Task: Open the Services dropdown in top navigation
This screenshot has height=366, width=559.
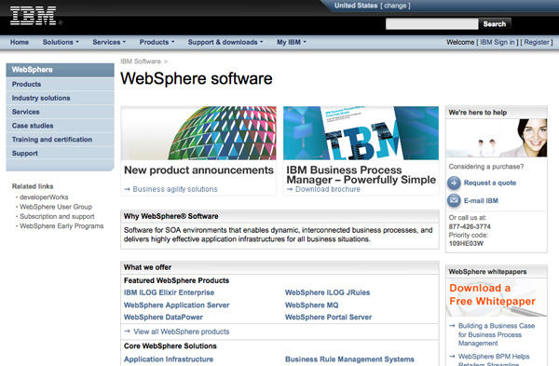Action: click(x=109, y=42)
